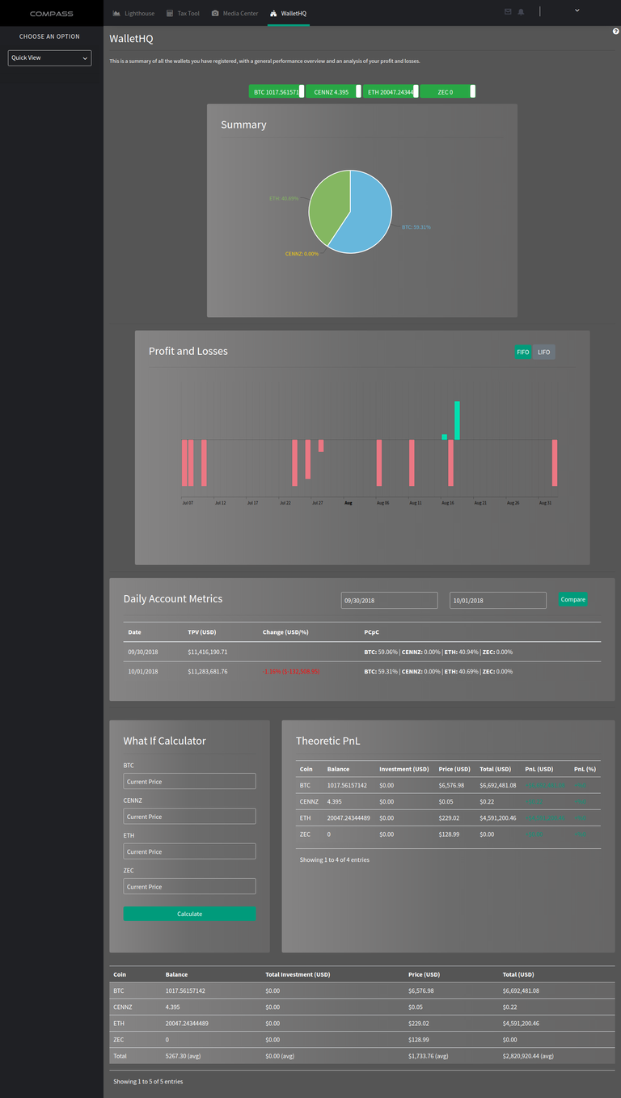
Task: Click the 10/01/2018 end date field
Action: pyautogui.click(x=498, y=600)
